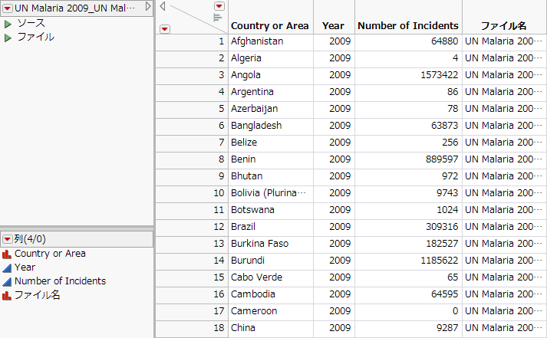547x338 pixels.
Task: Click continuous icon beside Number of Incidents
Action: click(7, 281)
